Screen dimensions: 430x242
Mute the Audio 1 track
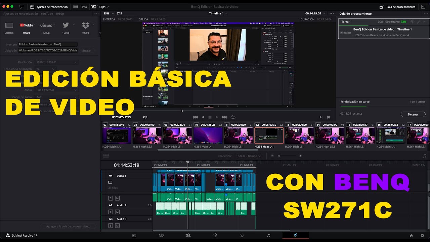coord(117,198)
